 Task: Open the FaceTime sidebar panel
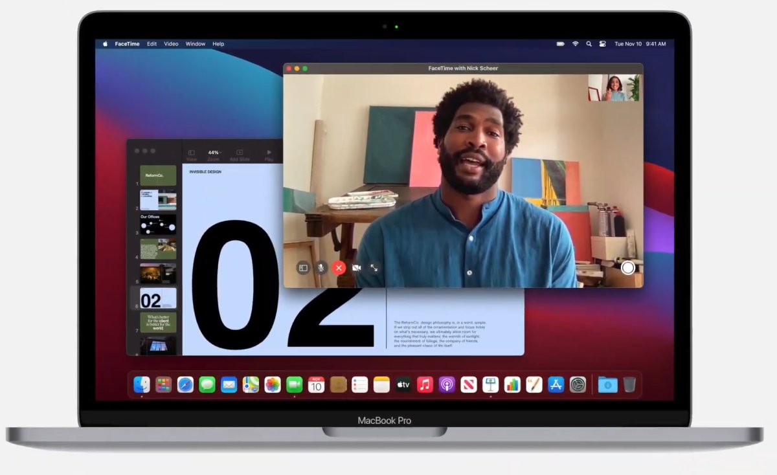[303, 267]
